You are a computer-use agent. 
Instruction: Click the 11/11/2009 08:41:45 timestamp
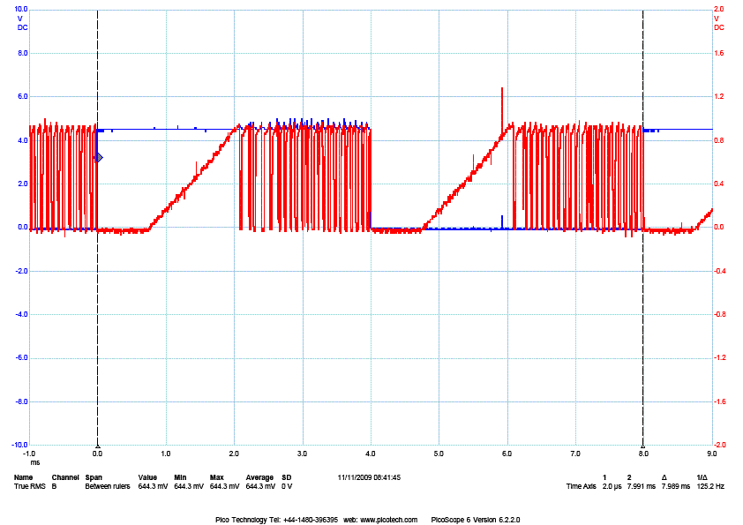(x=369, y=477)
